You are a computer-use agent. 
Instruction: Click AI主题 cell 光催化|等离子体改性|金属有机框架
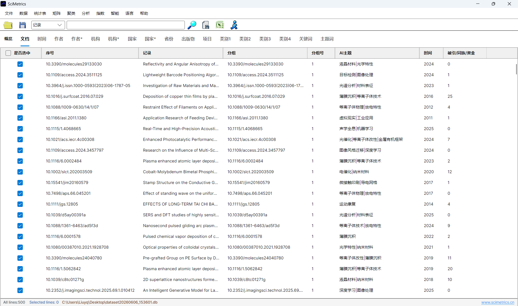pos(371,140)
